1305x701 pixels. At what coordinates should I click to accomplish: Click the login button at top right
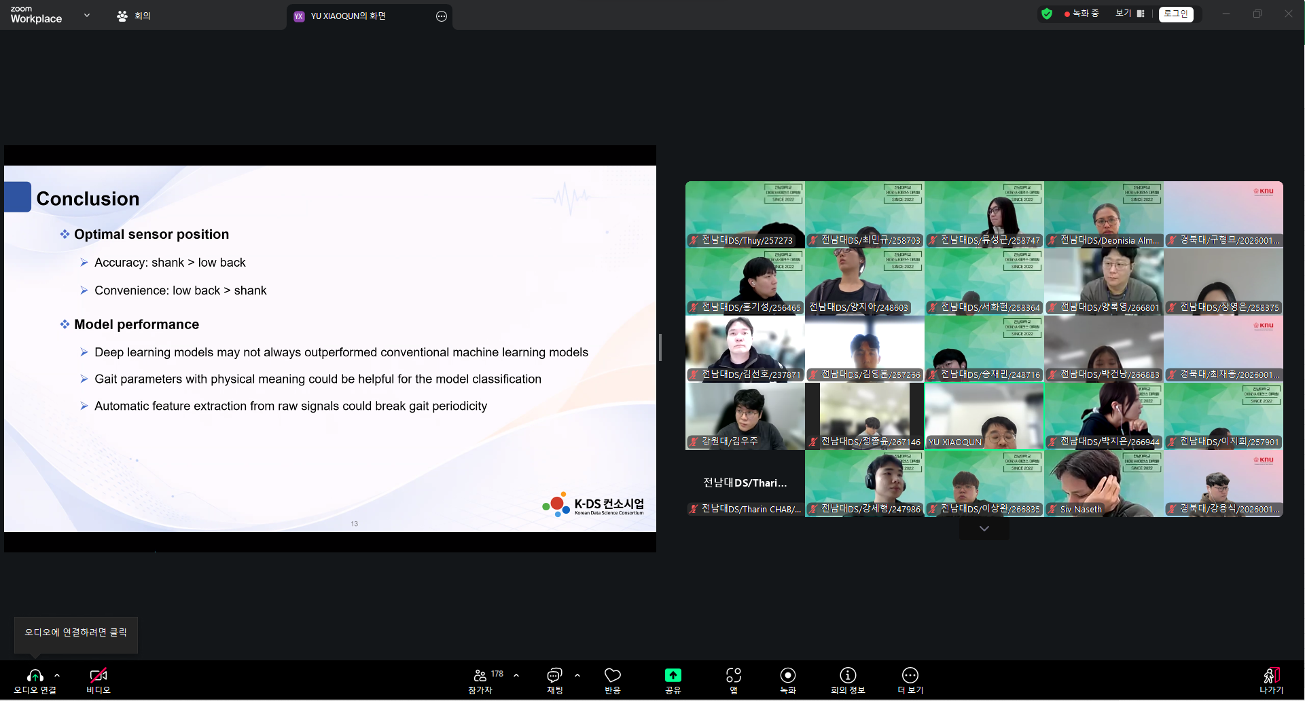click(x=1175, y=14)
